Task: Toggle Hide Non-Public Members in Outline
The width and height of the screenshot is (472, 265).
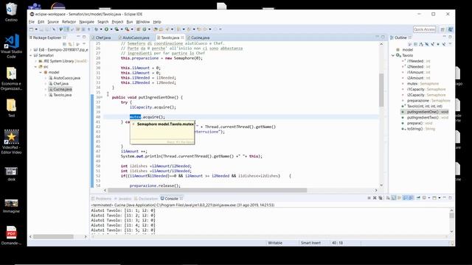Action: pyautogui.click(x=438, y=44)
